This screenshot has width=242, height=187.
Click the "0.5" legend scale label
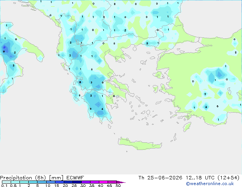coord(13,185)
